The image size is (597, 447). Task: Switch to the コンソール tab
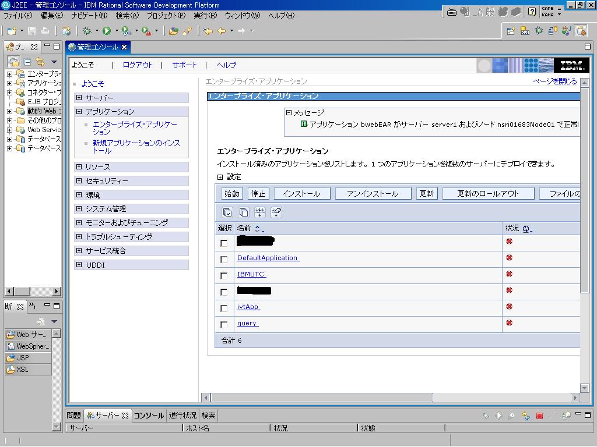[x=149, y=416]
